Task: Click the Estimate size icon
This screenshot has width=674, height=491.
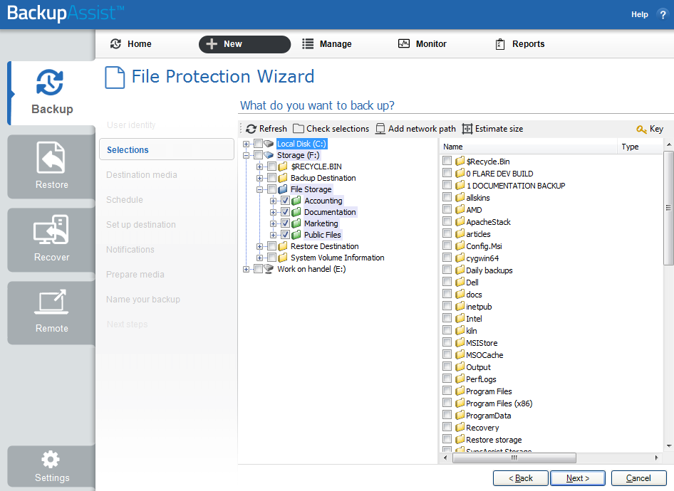Action: (x=467, y=129)
